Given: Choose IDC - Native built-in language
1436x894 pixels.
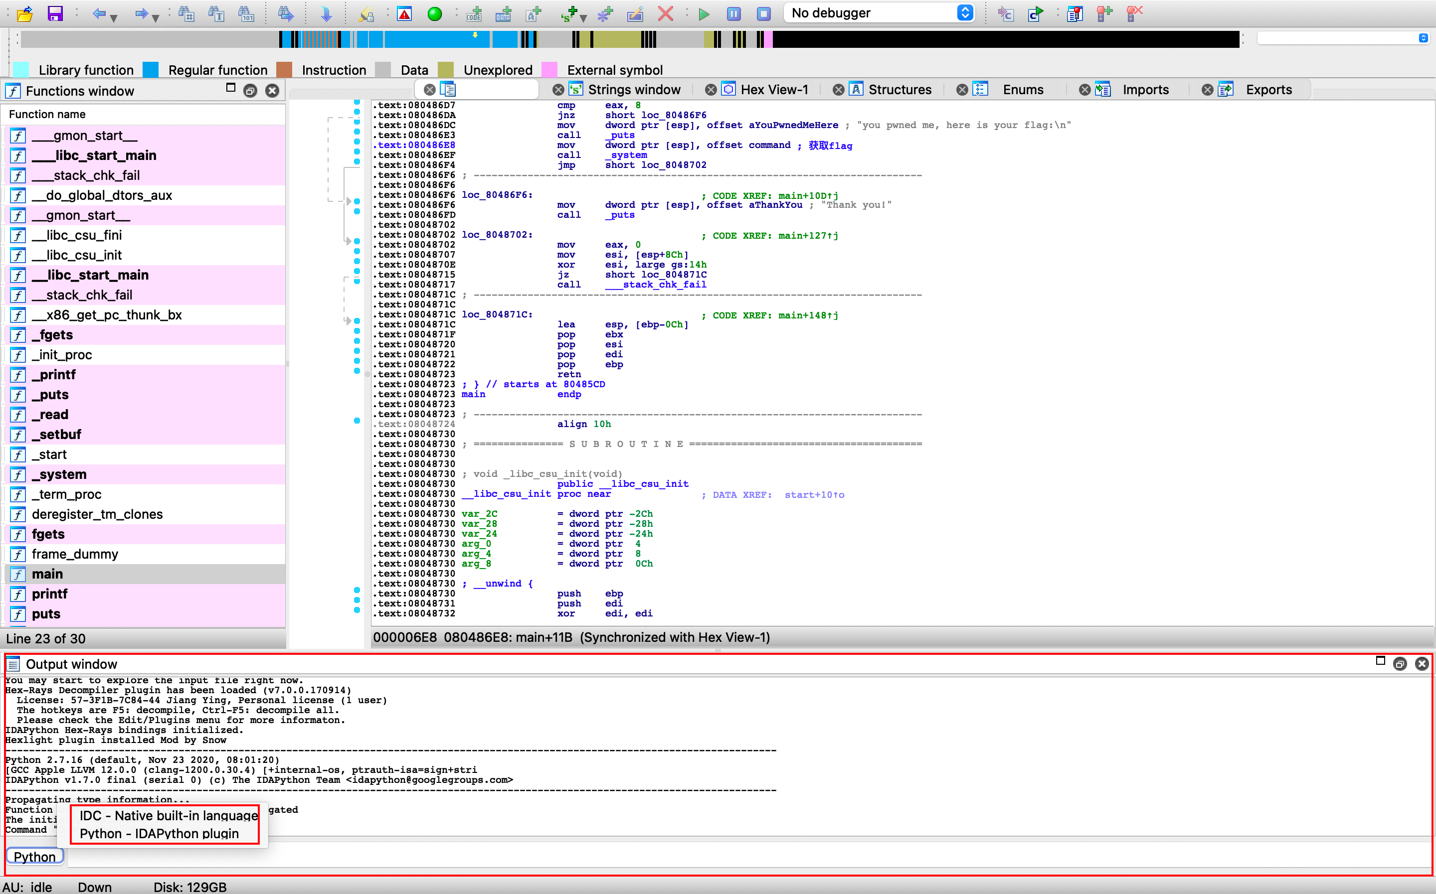Looking at the screenshot, I should coord(168,815).
